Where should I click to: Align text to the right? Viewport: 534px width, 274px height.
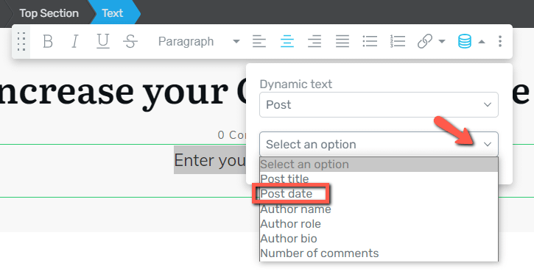pyautogui.click(x=315, y=41)
